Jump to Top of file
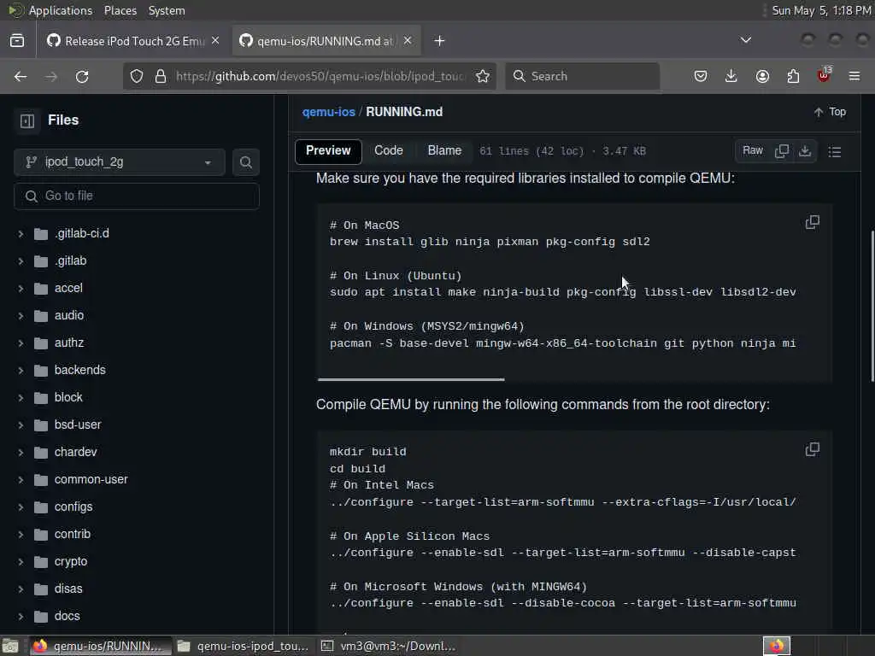This screenshot has height=656, width=875. point(830,112)
